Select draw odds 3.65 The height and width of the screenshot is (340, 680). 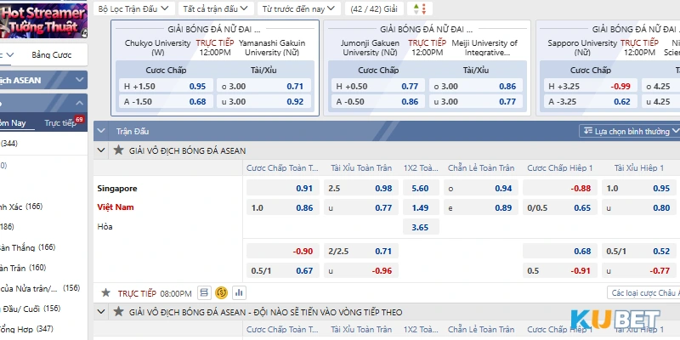[x=421, y=227]
